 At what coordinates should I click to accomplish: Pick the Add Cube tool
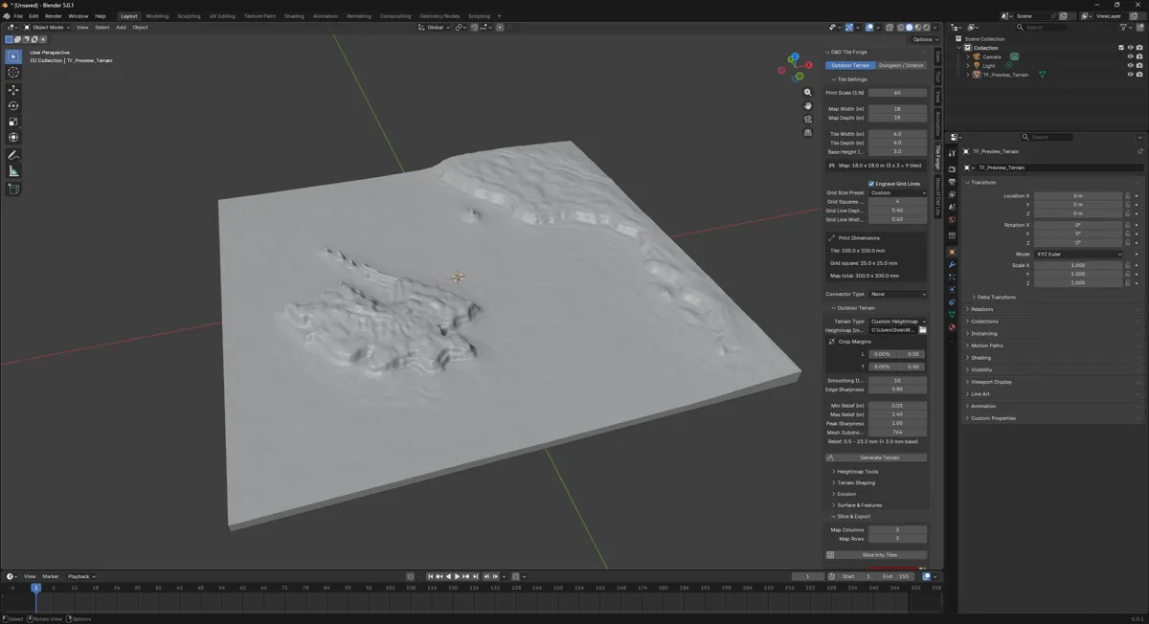click(13, 189)
